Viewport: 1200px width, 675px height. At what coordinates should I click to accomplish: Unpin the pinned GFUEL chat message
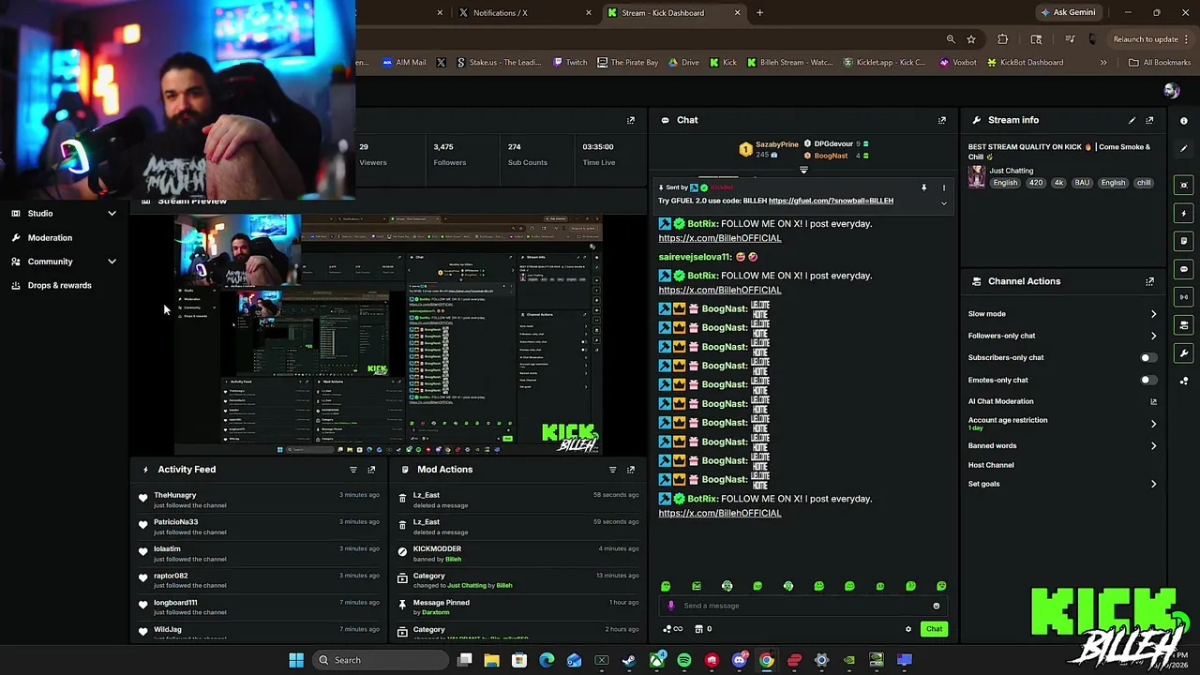(923, 187)
